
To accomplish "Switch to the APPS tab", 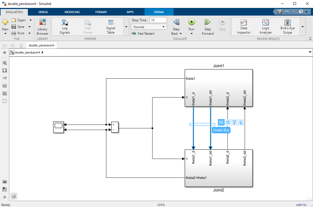I will click(x=130, y=12).
